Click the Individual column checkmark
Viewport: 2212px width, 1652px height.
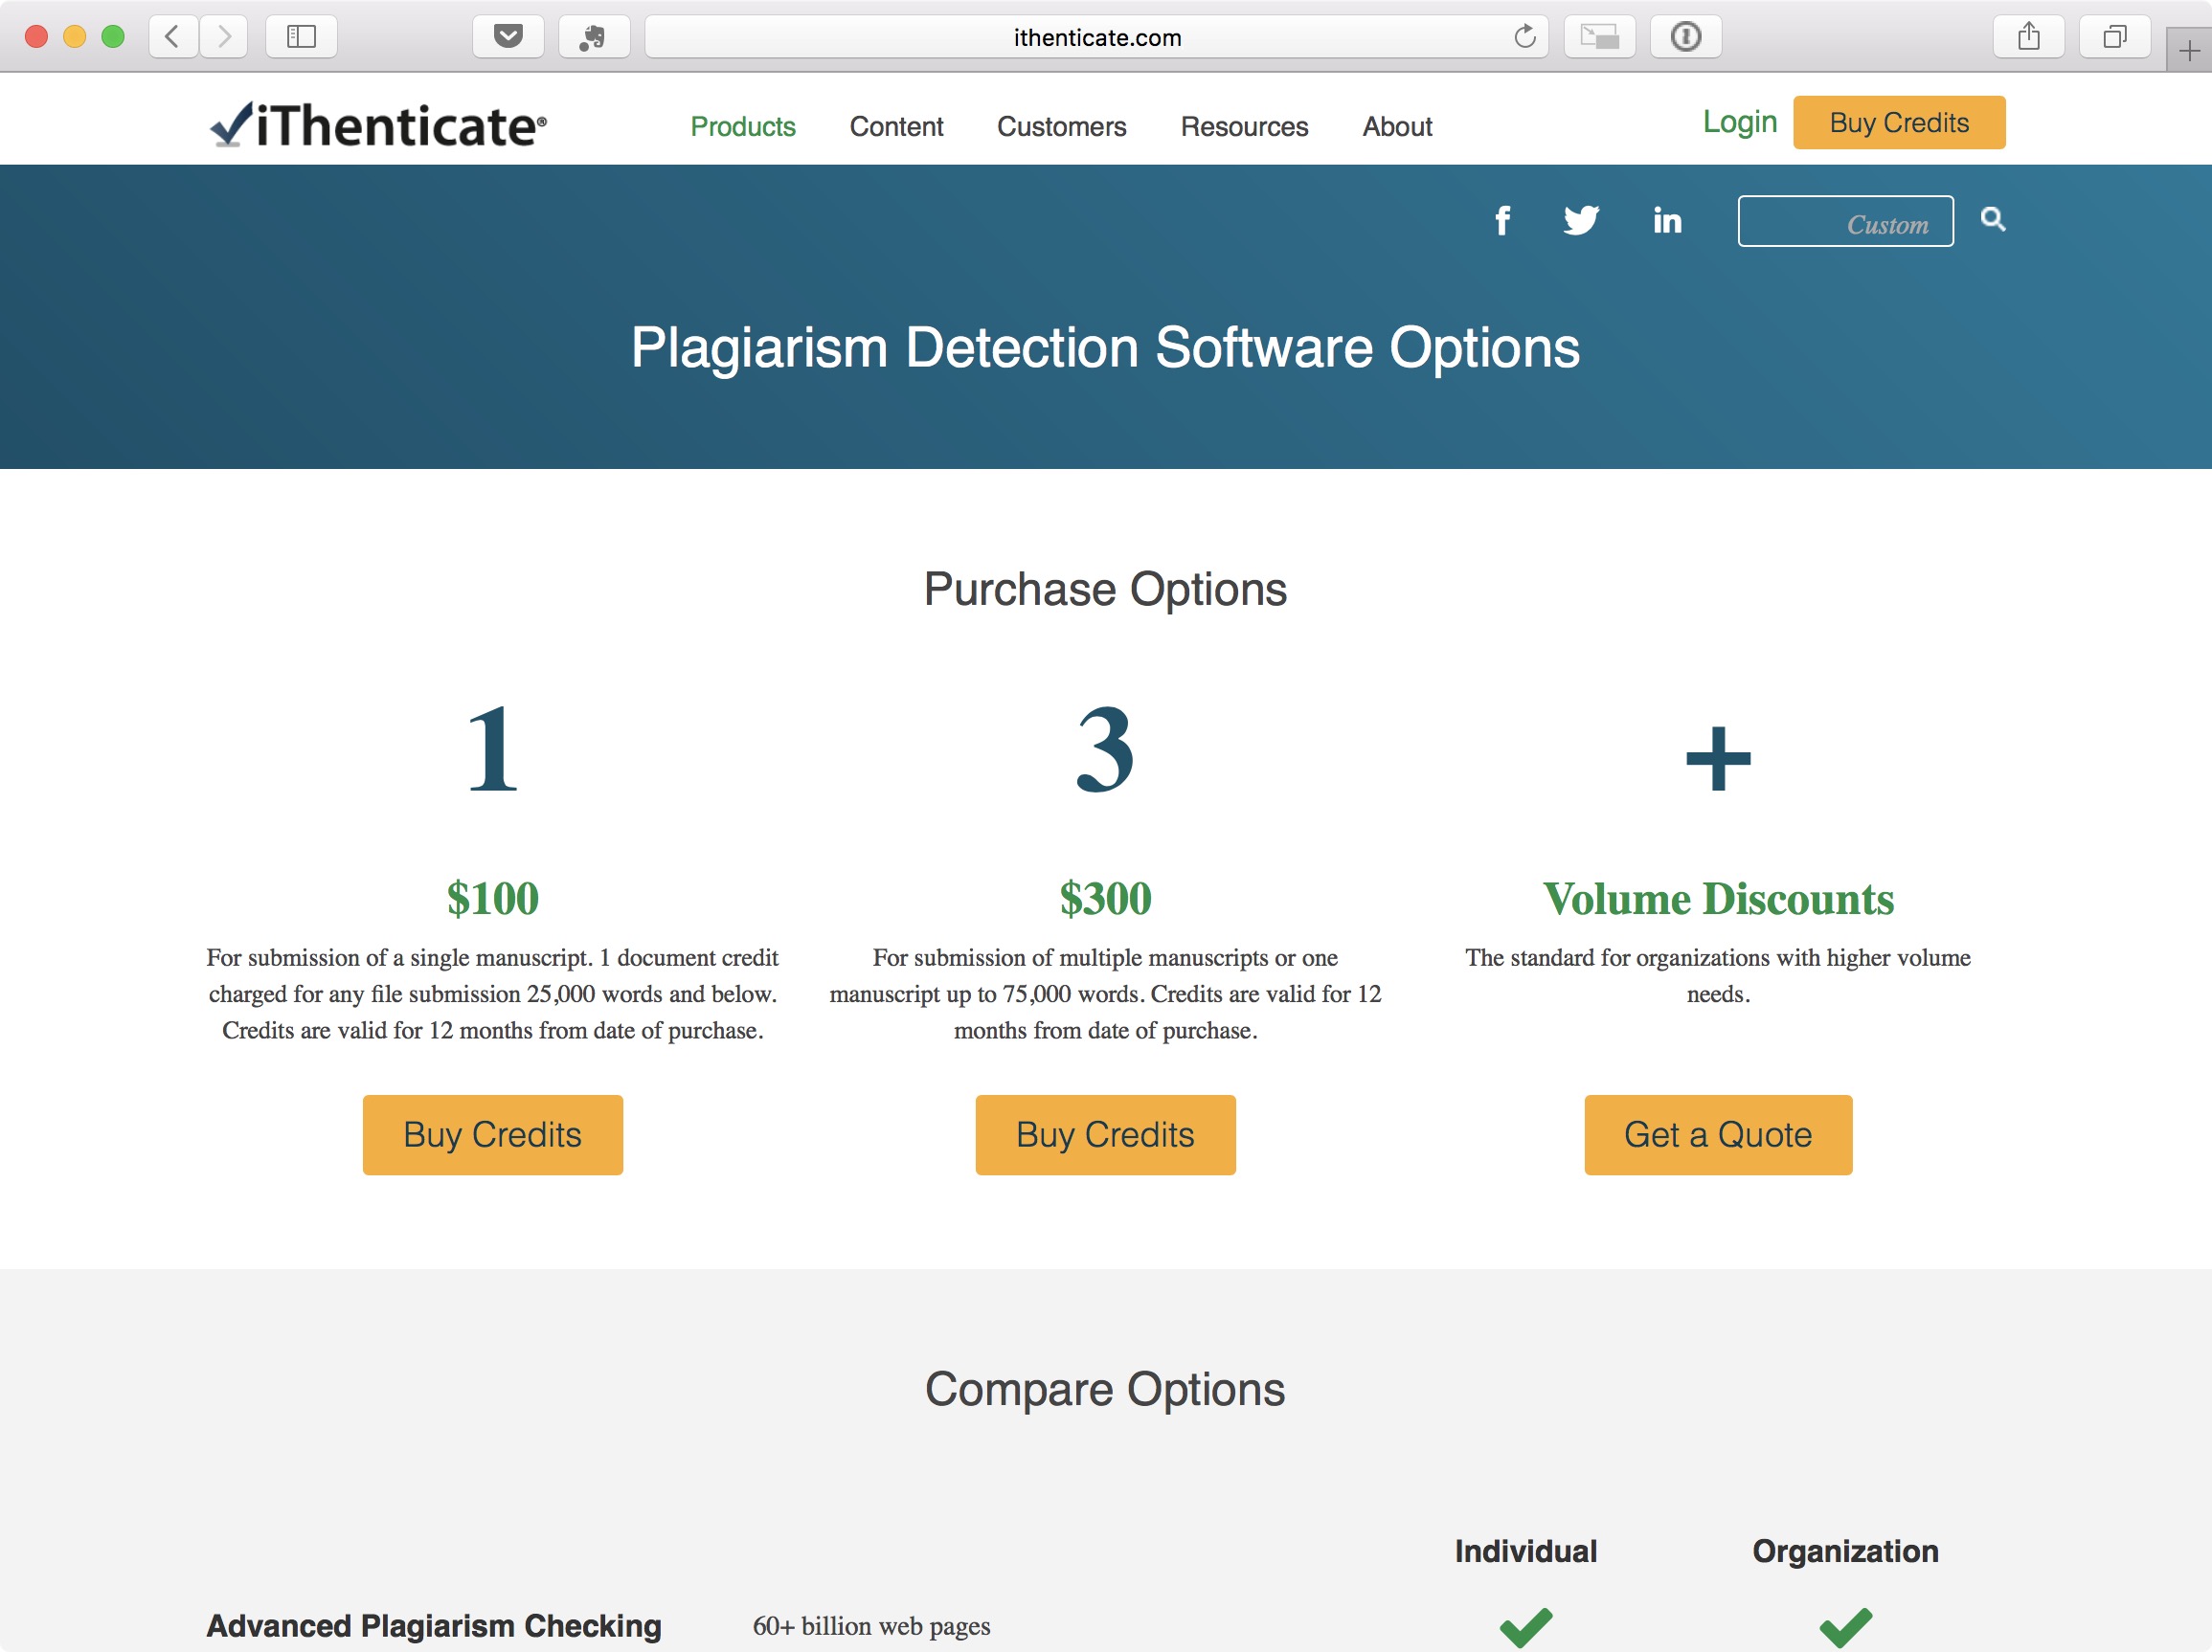coord(1525,1626)
